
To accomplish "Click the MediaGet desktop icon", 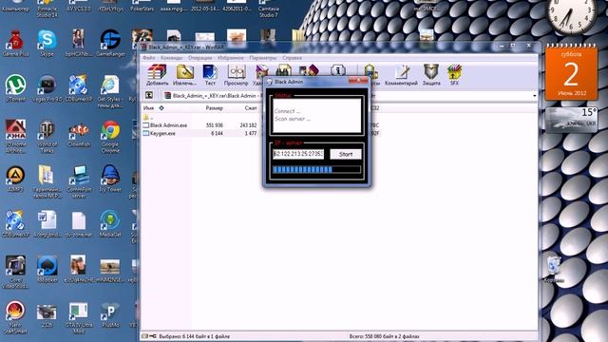I will [110, 224].
